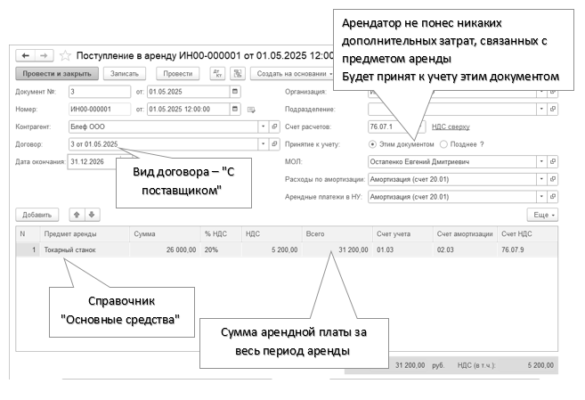The width and height of the screenshot is (585, 400).
Task: Open the Еще menu
Action: click(x=542, y=215)
